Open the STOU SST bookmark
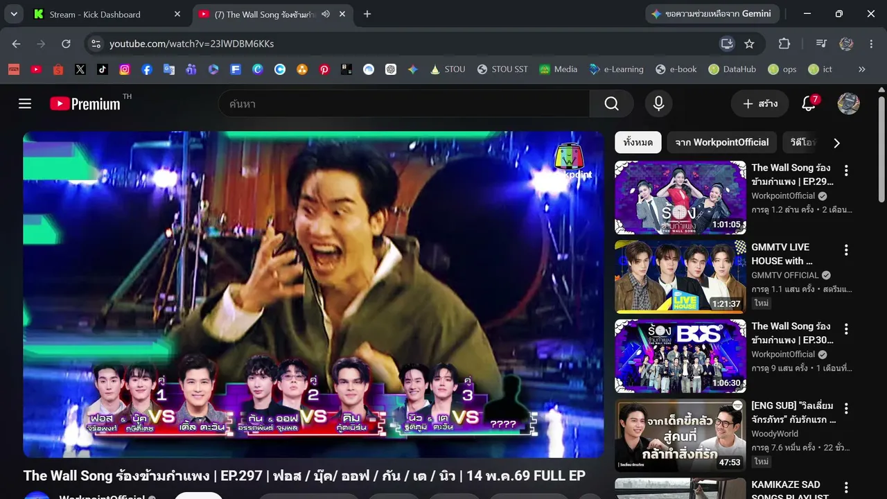887x499 pixels. pos(502,69)
